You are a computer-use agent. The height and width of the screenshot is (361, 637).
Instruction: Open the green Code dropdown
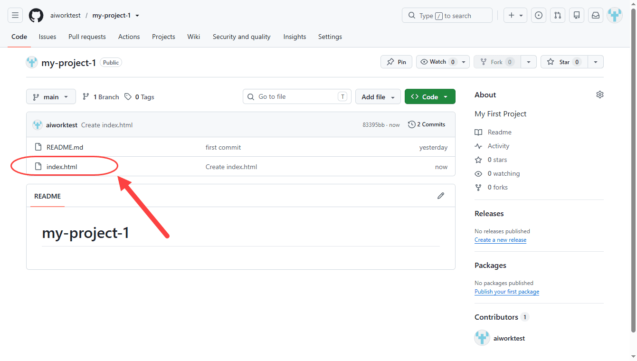point(430,97)
